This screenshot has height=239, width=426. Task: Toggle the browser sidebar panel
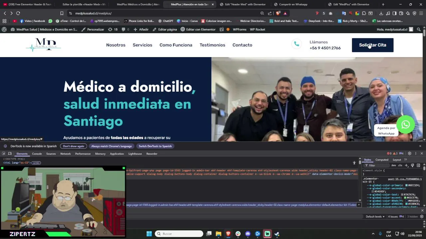pos(394,13)
